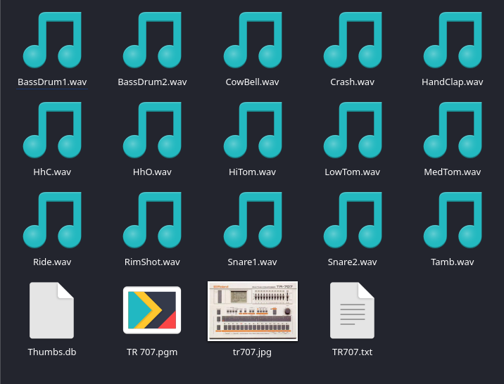
Task: Click the HandClap.wav file name
Action: tap(452, 82)
